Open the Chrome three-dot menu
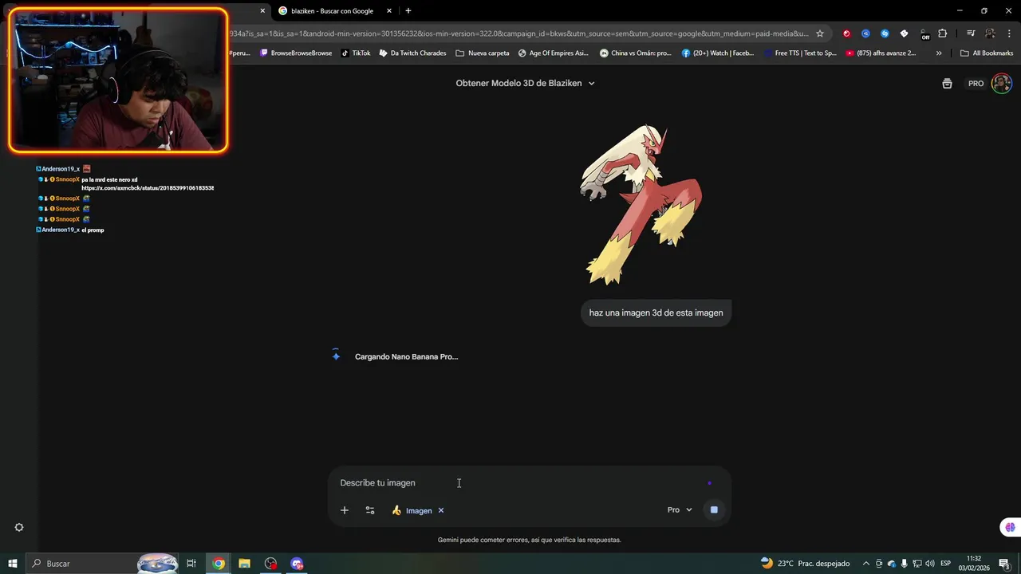1021x574 pixels. pos(1008,33)
